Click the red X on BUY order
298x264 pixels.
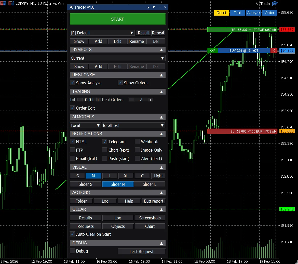coord(274,50)
